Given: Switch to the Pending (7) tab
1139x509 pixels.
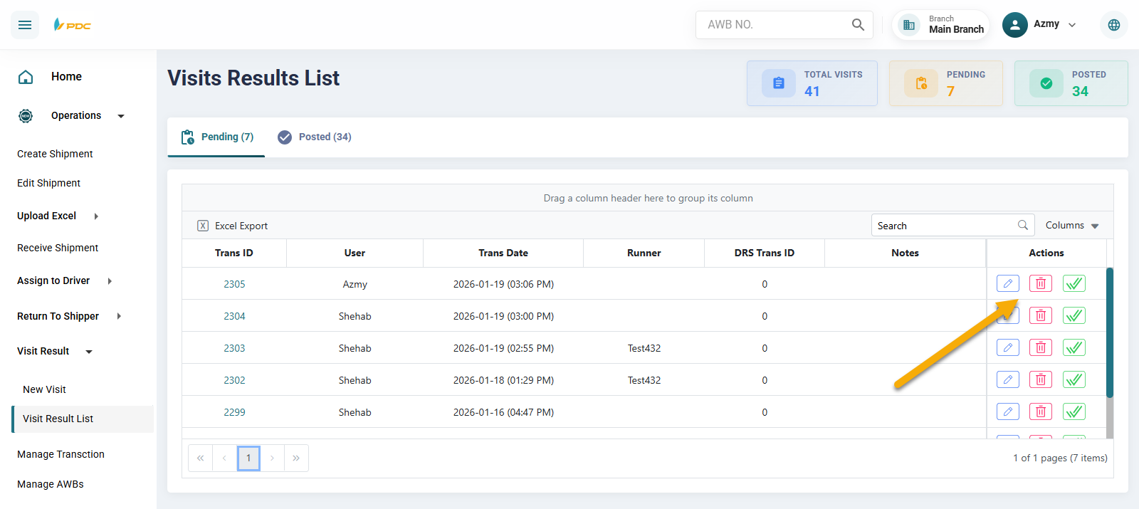Looking at the screenshot, I should 216,137.
